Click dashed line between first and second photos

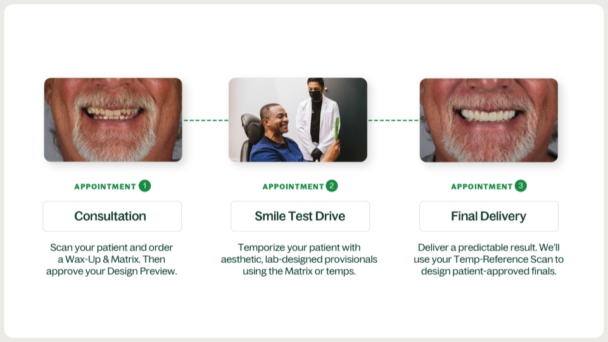pos(205,120)
